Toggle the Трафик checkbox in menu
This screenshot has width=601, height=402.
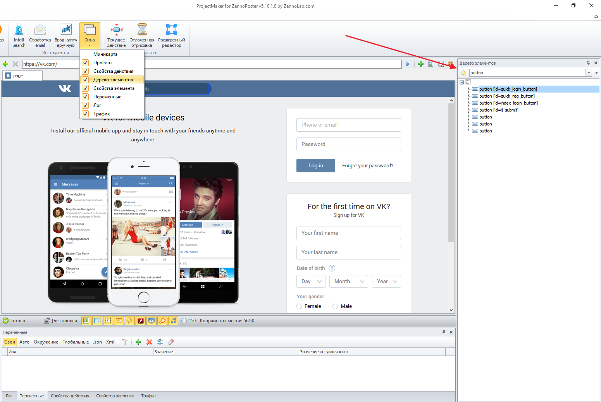[x=86, y=114]
